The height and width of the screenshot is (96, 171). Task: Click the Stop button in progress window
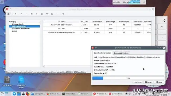[159, 82]
